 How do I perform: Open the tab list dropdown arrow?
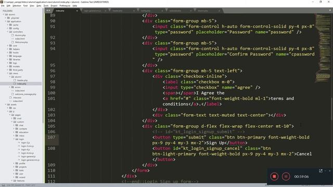coord(330,10)
